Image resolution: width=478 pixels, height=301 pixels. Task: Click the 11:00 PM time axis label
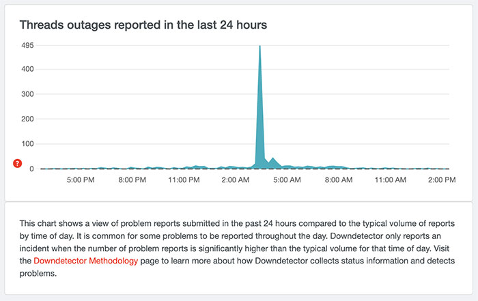click(184, 181)
